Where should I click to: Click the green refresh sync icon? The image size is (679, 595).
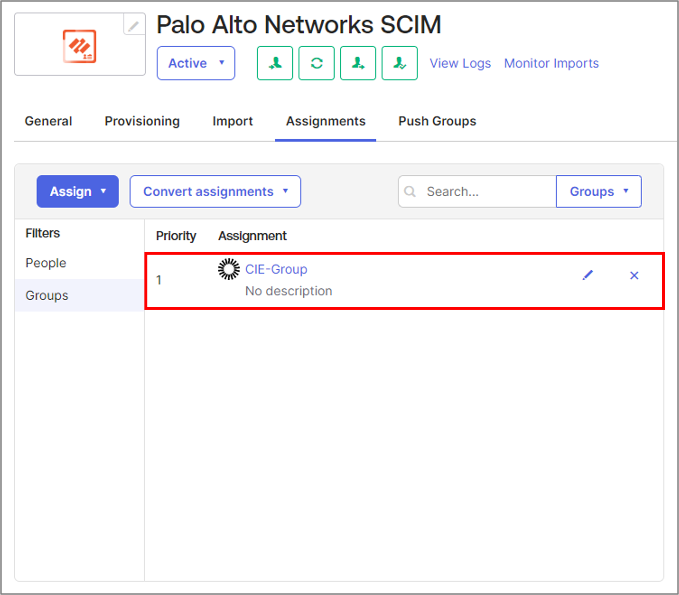pos(317,63)
